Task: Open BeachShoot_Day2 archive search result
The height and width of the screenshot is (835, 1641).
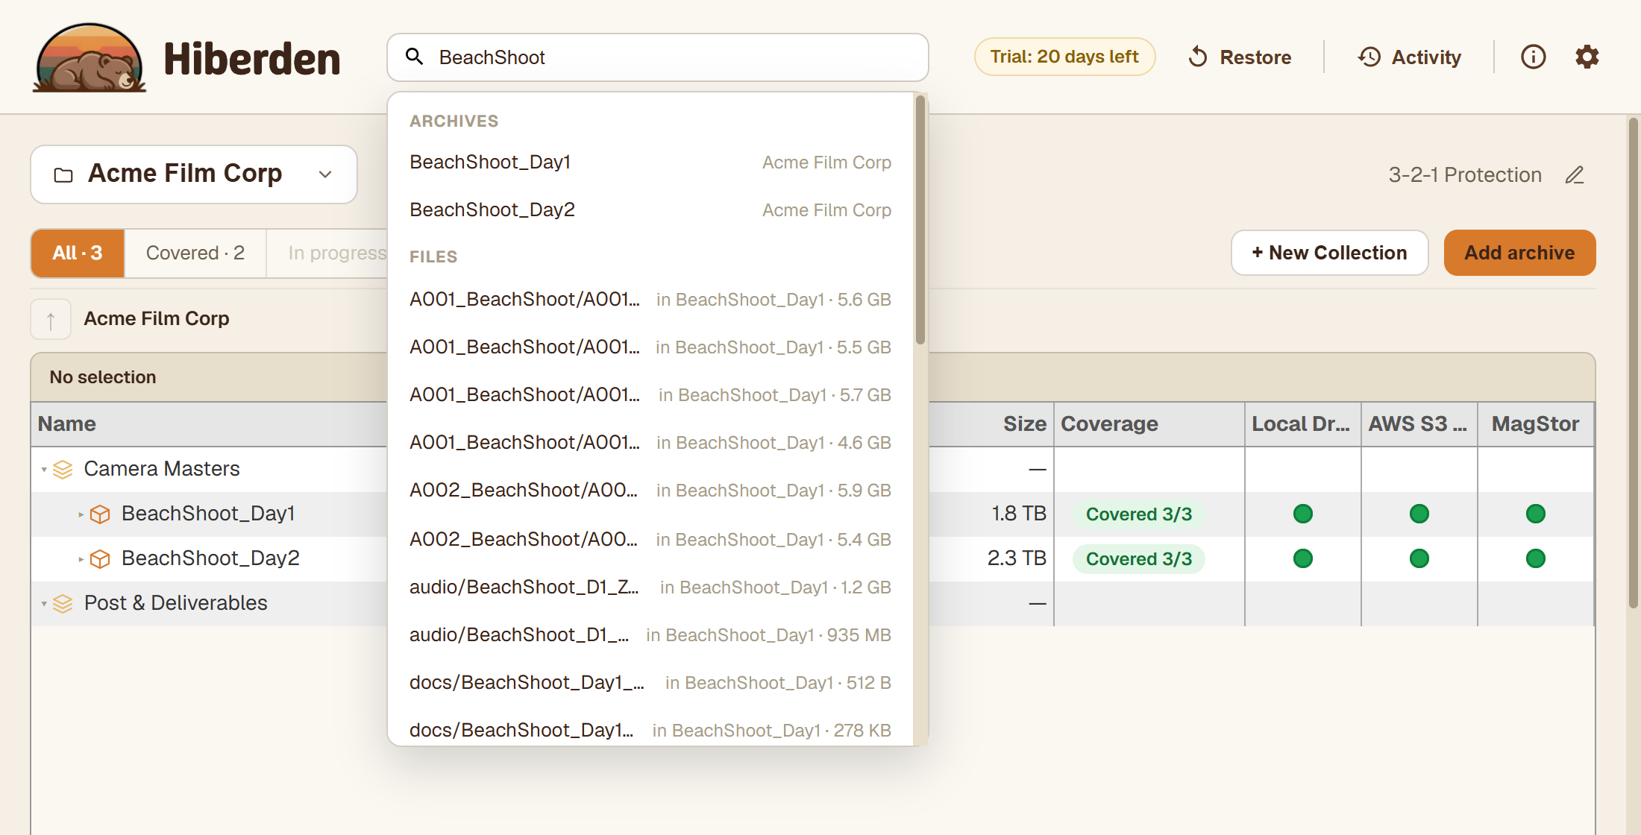Action: [x=650, y=209]
